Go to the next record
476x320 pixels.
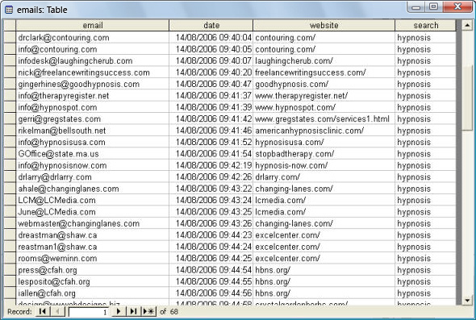[x=119, y=311]
